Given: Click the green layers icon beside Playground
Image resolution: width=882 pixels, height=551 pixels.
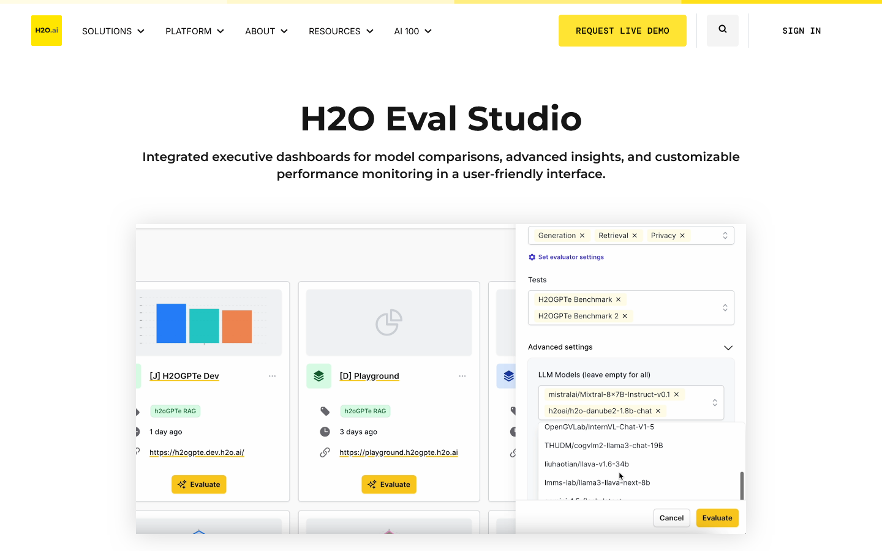Looking at the screenshot, I should [x=318, y=376].
